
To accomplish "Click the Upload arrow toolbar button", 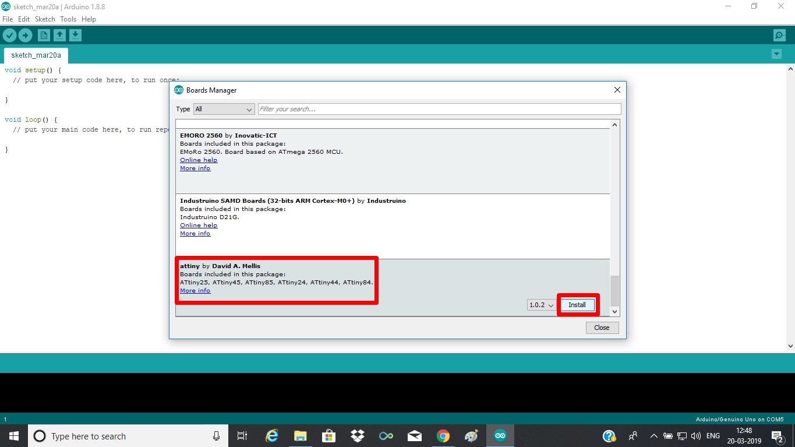I will (25, 36).
